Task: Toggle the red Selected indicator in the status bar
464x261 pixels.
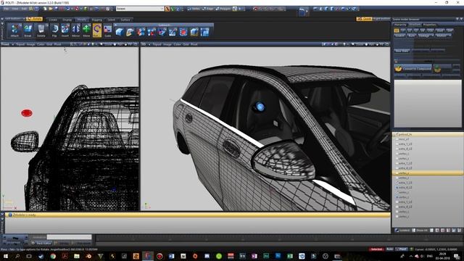Action: tap(376, 249)
